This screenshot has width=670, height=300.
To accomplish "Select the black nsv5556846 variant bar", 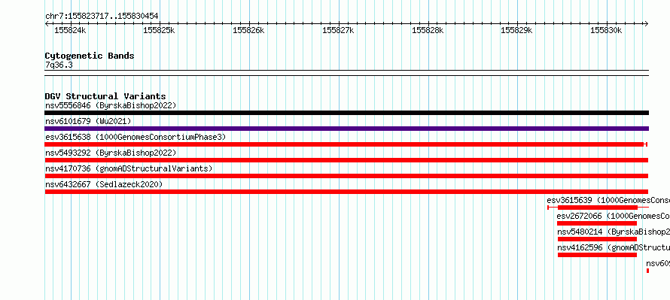I will (346, 113).
